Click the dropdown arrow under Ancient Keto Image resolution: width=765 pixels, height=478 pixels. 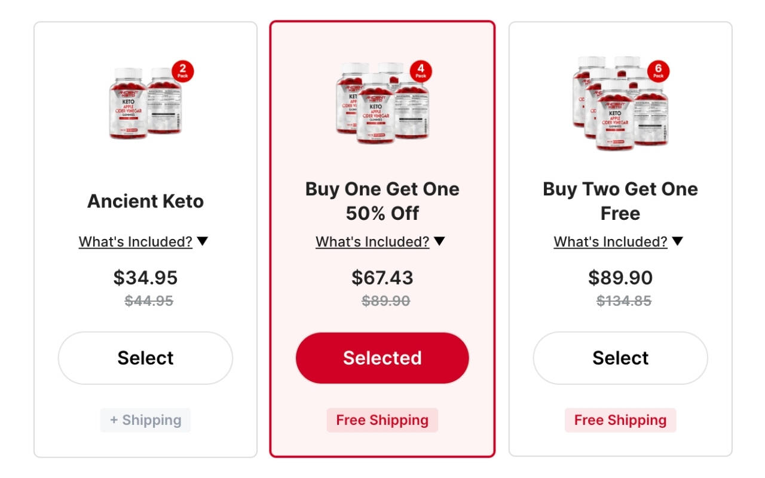(x=203, y=241)
